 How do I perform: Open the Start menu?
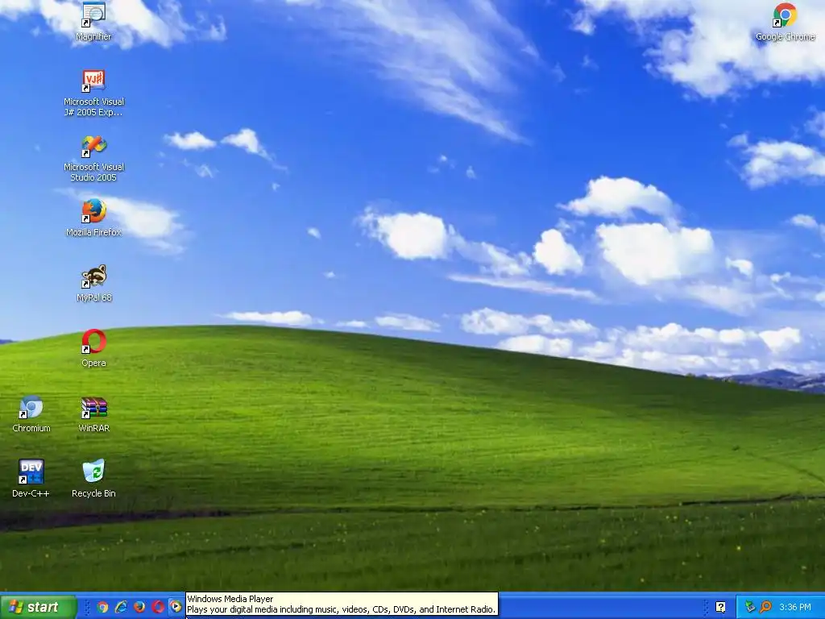(x=38, y=607)
